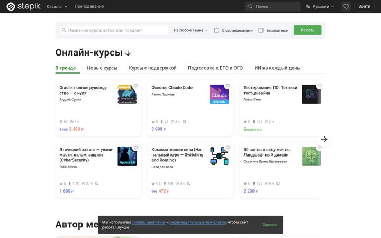Click the magnifier icon in top search
This screenshot has height=238, width=381.
250,6
